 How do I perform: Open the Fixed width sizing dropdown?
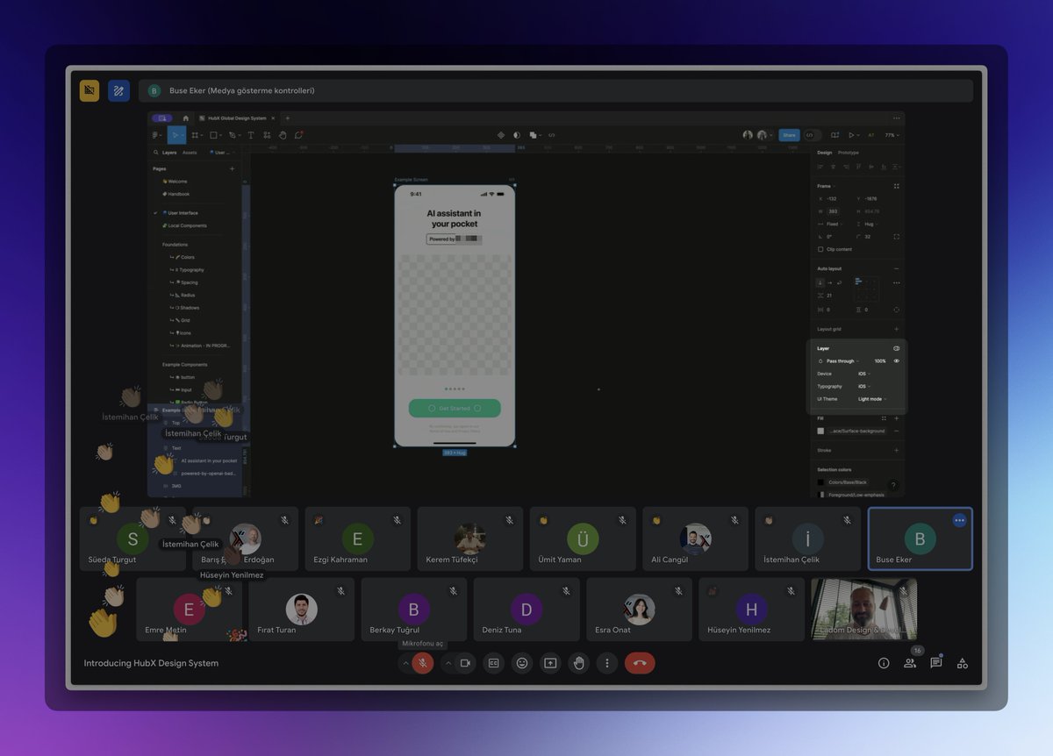835,224
